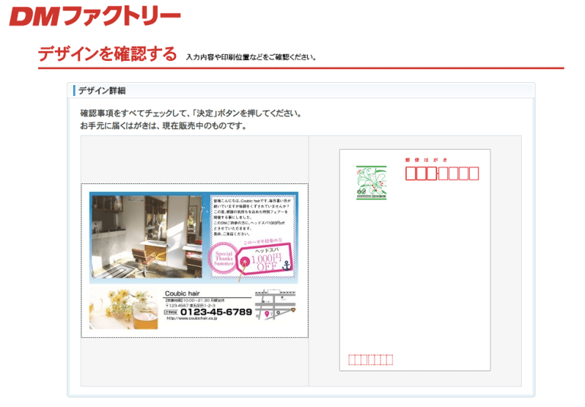Click the dotted sender postal code boxes
The width and height of the screenshot is (585, 407).
(370, 360)
